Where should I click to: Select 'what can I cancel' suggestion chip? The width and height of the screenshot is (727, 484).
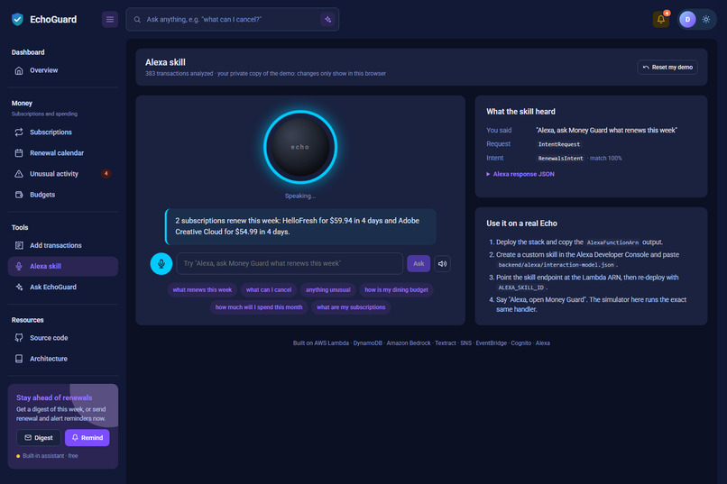pos(269,290)
